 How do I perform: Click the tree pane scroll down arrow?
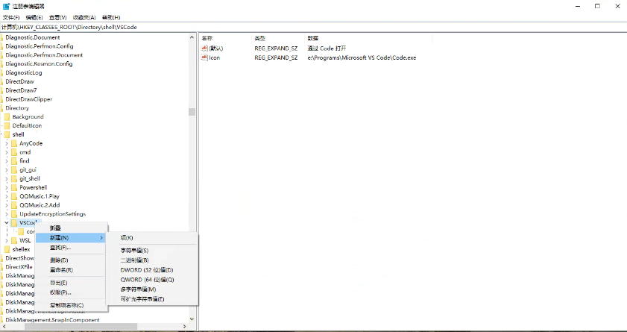192,319
